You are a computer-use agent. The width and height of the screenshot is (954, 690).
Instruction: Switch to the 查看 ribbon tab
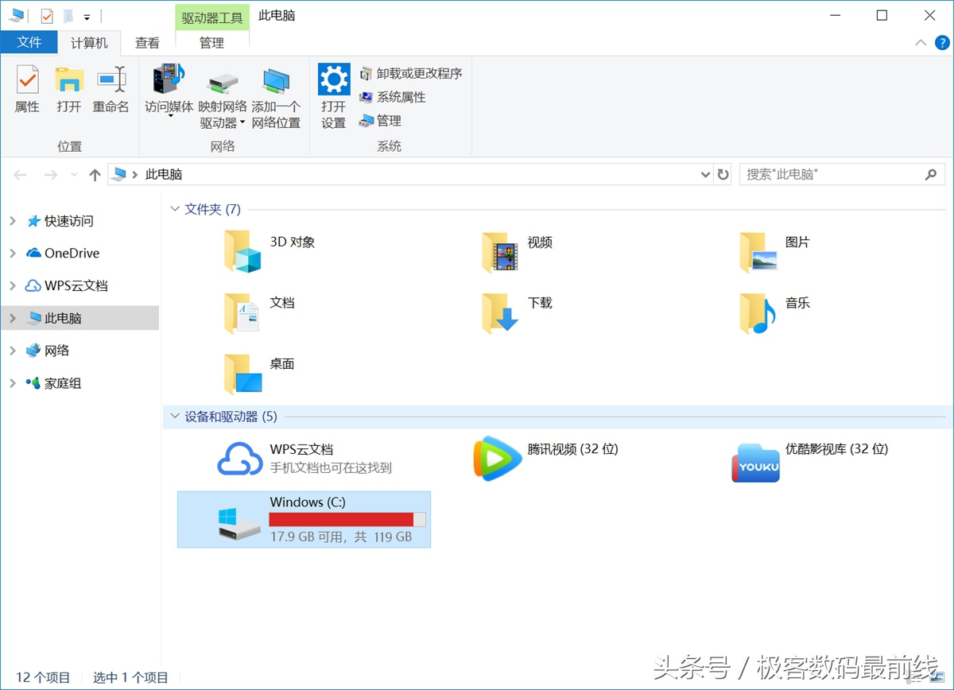pos(146,43)
